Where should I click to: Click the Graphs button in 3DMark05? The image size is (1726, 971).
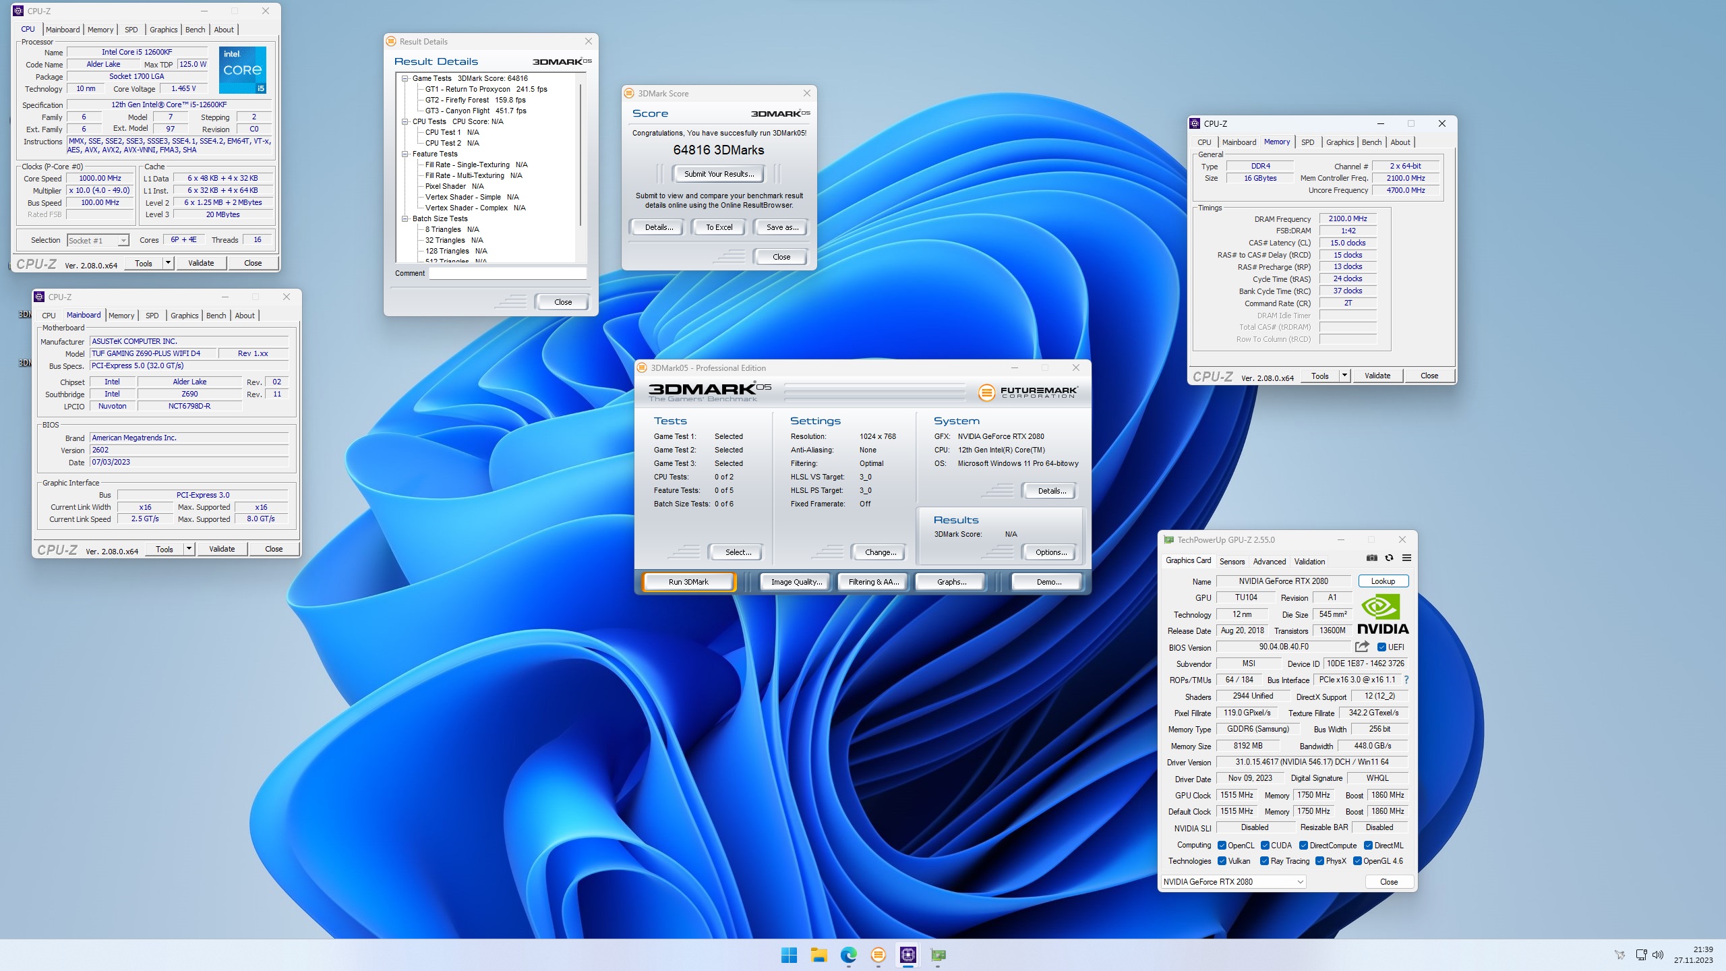point(951,581)
